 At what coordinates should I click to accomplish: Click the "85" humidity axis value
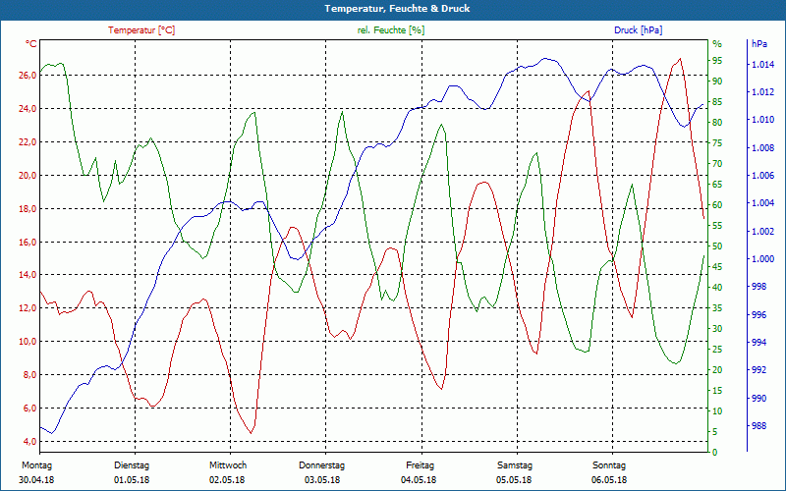tap(717, 102)
